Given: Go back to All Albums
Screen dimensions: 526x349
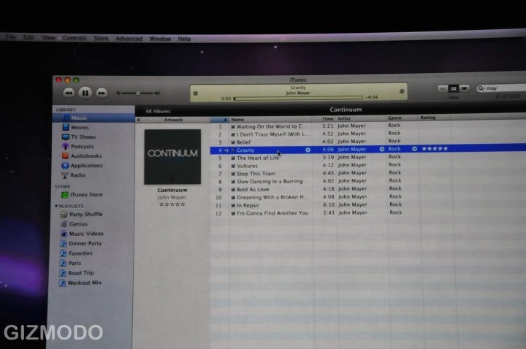Looking at the screenshot, I should pos(158,111).
